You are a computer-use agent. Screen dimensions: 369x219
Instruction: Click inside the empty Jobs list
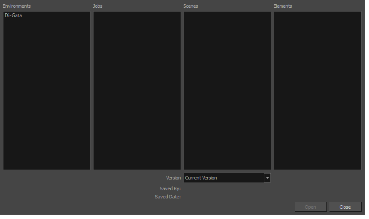pos(137,90)
